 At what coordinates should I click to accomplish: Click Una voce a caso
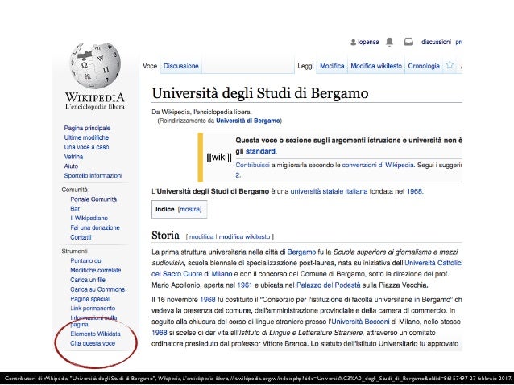tap(86, 147)
